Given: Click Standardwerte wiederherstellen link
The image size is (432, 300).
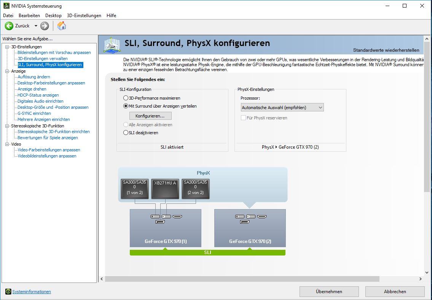Looking at the screenshot, I should [x=386, y=50].
